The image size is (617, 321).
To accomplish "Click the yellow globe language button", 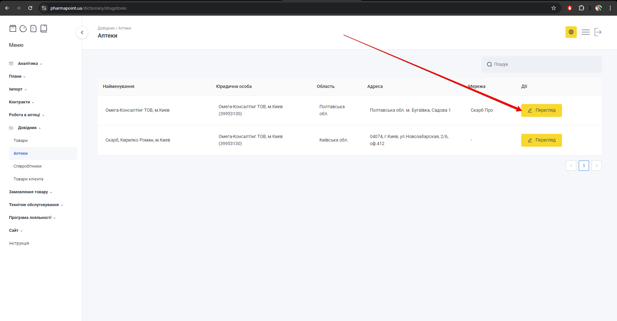I will coord(571,32).
